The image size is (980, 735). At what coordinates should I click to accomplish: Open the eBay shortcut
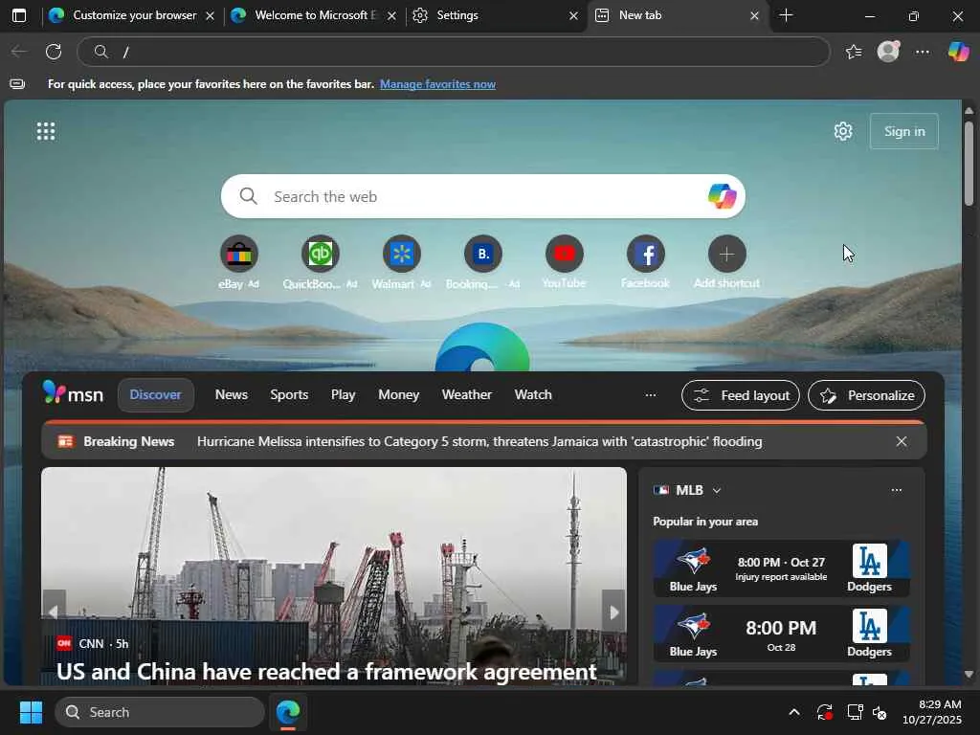pyautogui.click(x=238, y=254)
